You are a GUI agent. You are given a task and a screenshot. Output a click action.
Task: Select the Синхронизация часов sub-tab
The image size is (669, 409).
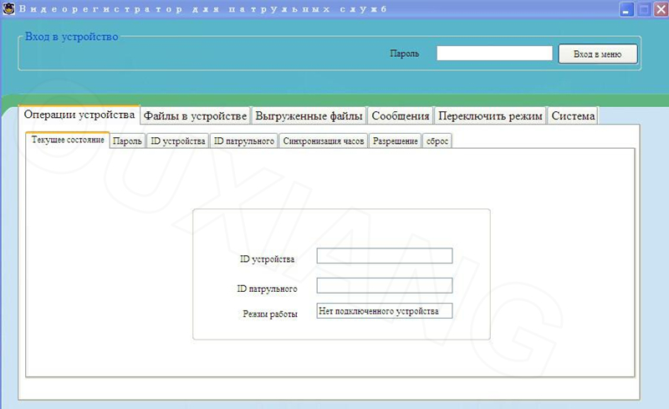pos(324,141)
